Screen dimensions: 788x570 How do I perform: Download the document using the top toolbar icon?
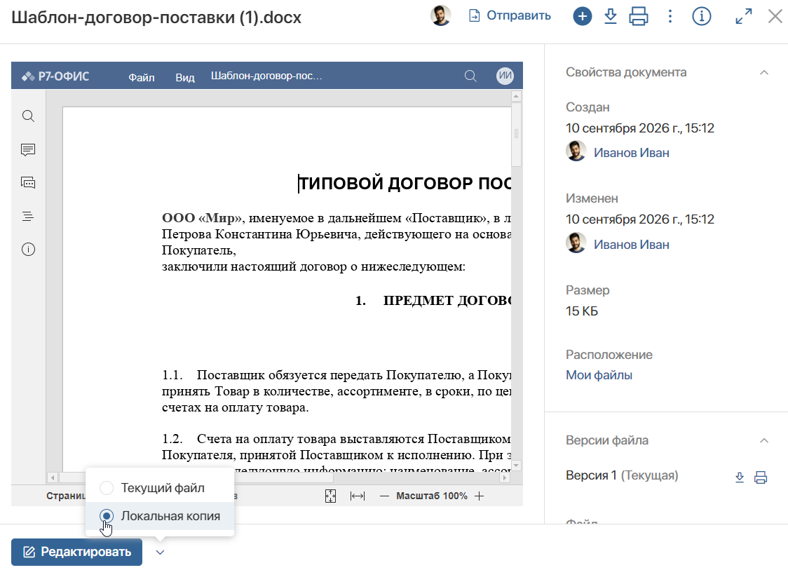[610, 17]
